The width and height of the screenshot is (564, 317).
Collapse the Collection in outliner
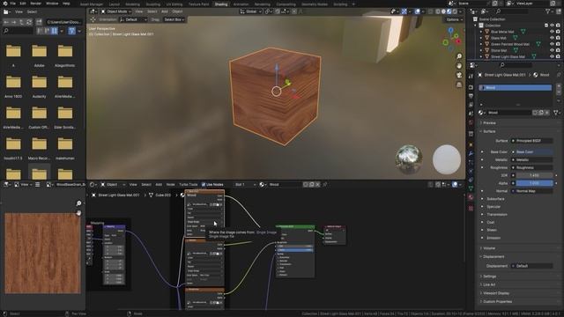click(x=476, y=26)
